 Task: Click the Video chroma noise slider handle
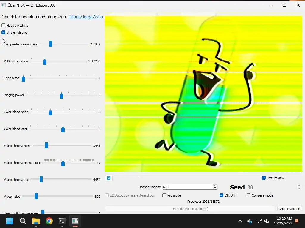tap(46, 145)
